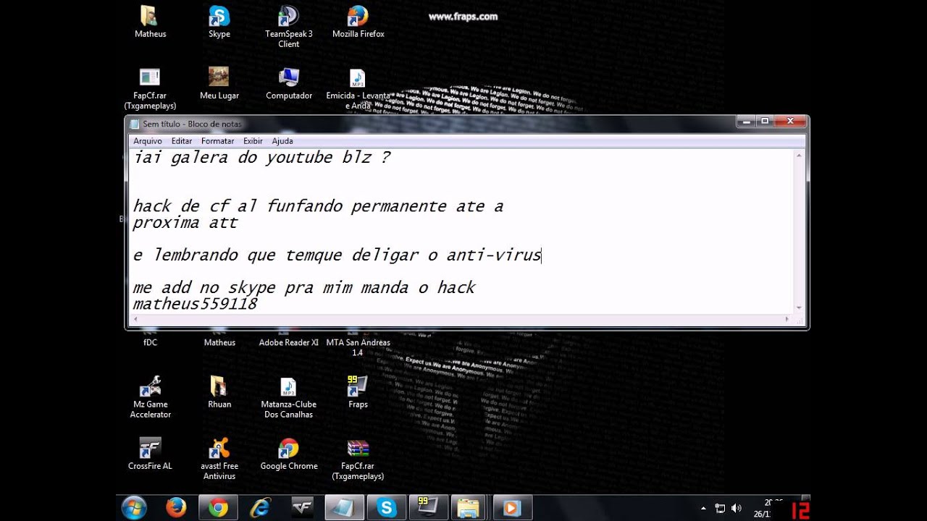Open the Formatar menu in Notepad

coord(217,141)
